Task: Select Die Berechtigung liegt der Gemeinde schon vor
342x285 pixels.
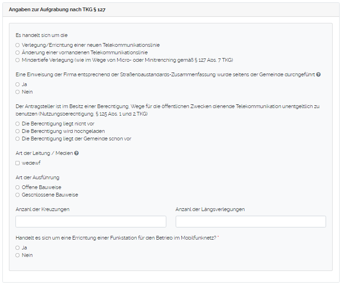Action: click(17, 139)
